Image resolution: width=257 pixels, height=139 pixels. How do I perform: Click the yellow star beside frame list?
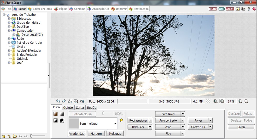tap(121, 120)
